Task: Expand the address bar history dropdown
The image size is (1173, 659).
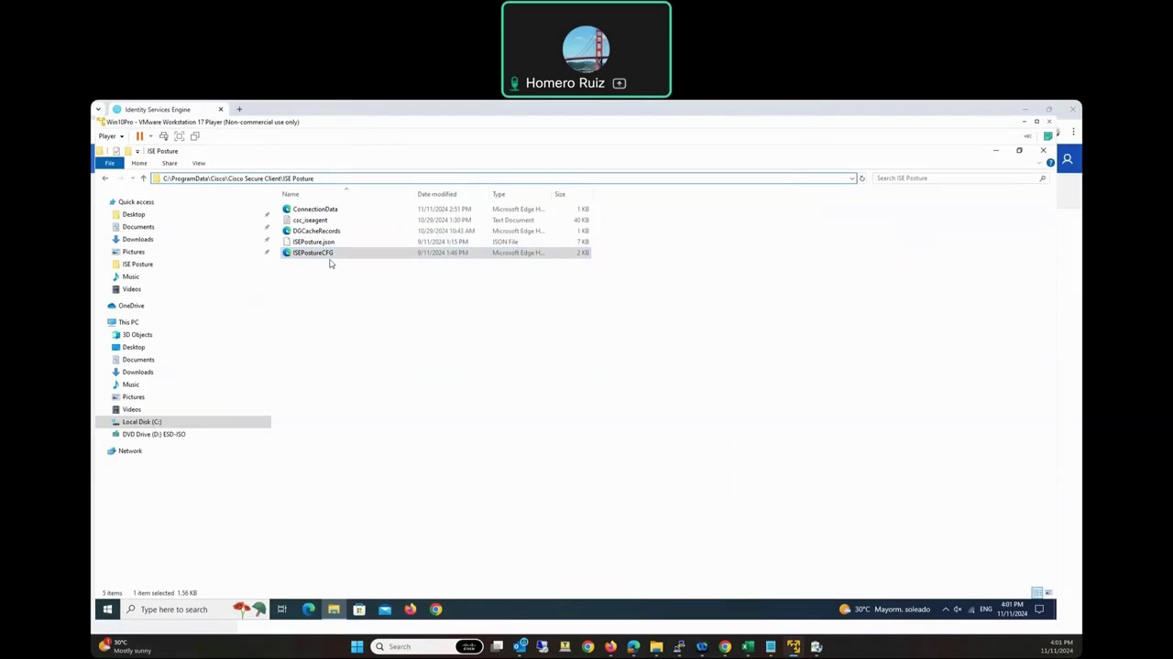Action: click(x=852, y=178)
